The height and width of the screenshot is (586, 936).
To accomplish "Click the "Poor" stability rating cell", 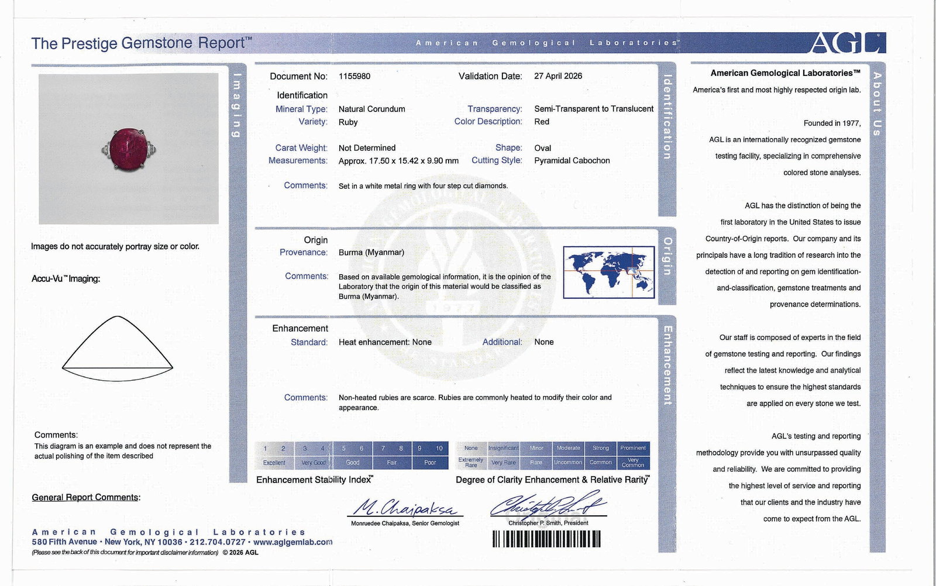I will [430, 463].
